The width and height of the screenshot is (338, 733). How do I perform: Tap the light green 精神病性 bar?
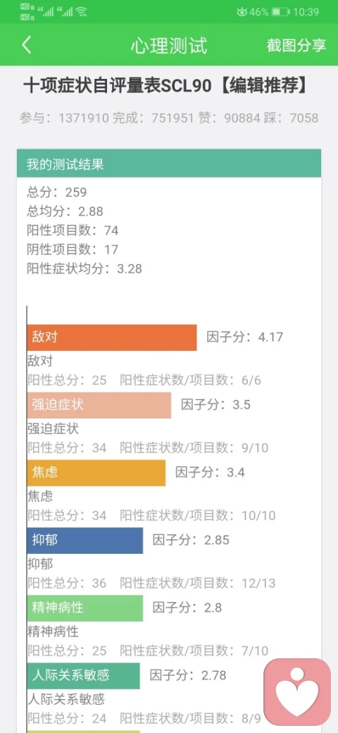(85, 608)
